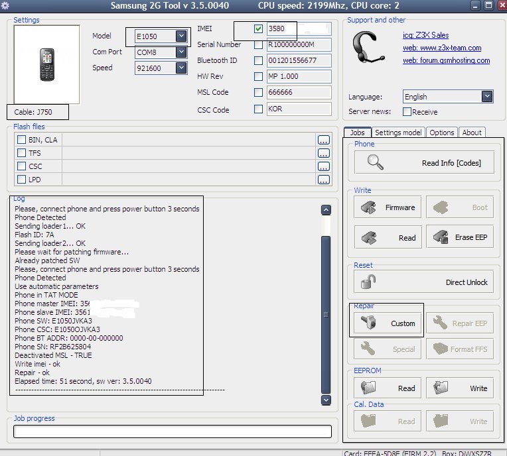
Task: Click the 'Repair - ok' log line
Action: coord(32,372)
